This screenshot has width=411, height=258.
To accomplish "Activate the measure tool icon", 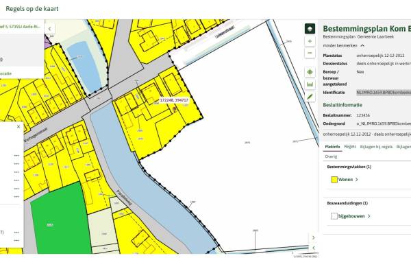I will pos(310,84).
